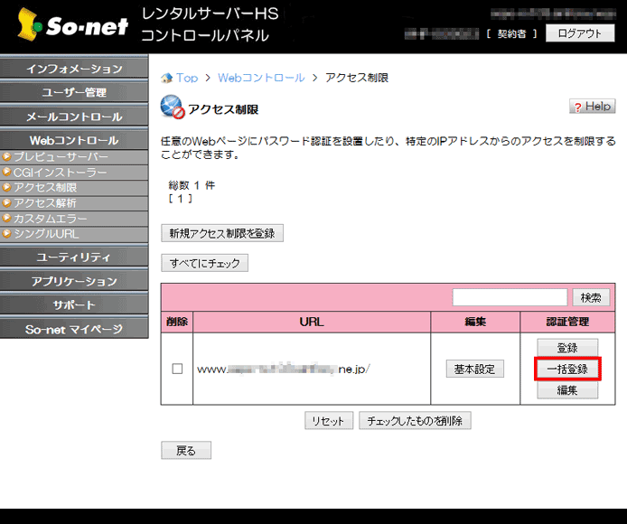Open プレビューサーバー in the sidebar
The width and height of the screenshot is (627, 524).
[x=54, y=157]
